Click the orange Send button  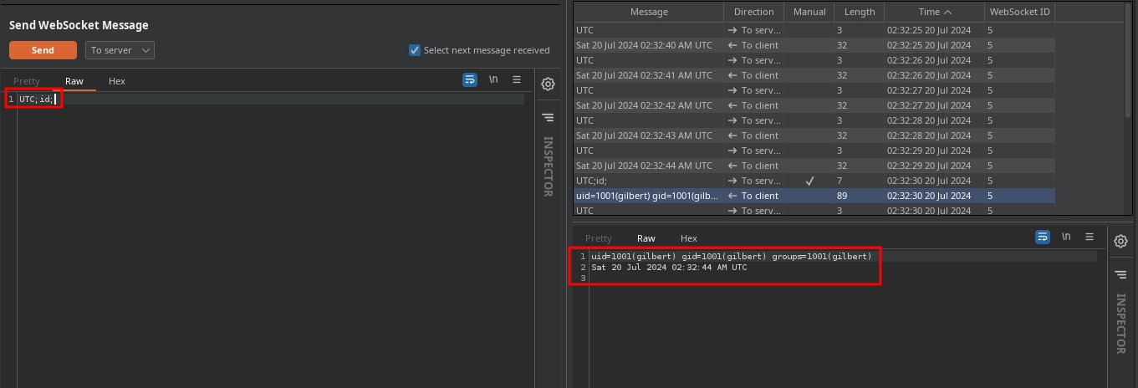(43, 50)
